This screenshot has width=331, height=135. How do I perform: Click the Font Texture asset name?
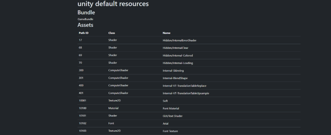(x=170, y=131)
